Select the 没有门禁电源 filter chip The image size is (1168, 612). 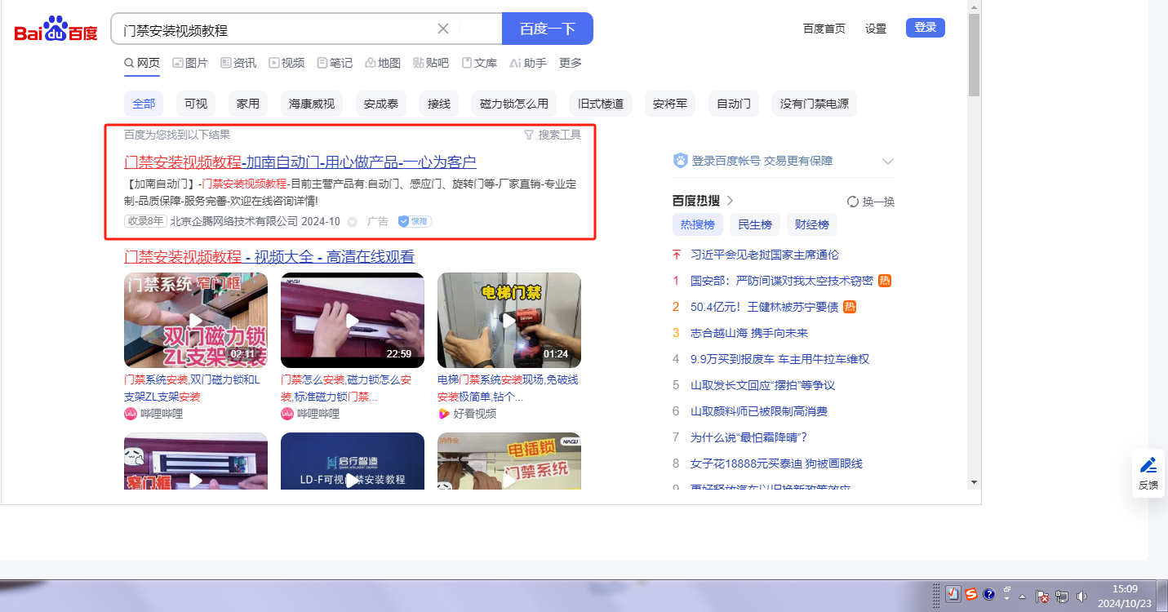(815, 104)
